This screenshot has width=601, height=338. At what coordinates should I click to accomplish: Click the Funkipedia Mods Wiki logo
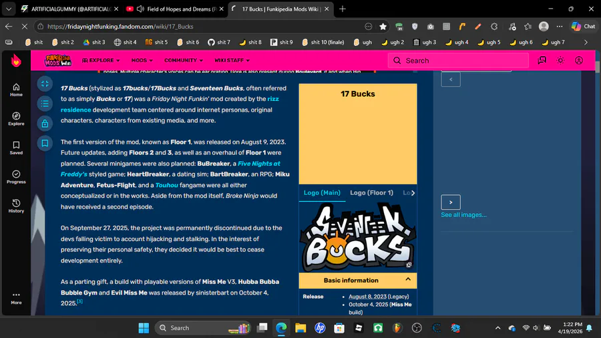coord(57,60)
